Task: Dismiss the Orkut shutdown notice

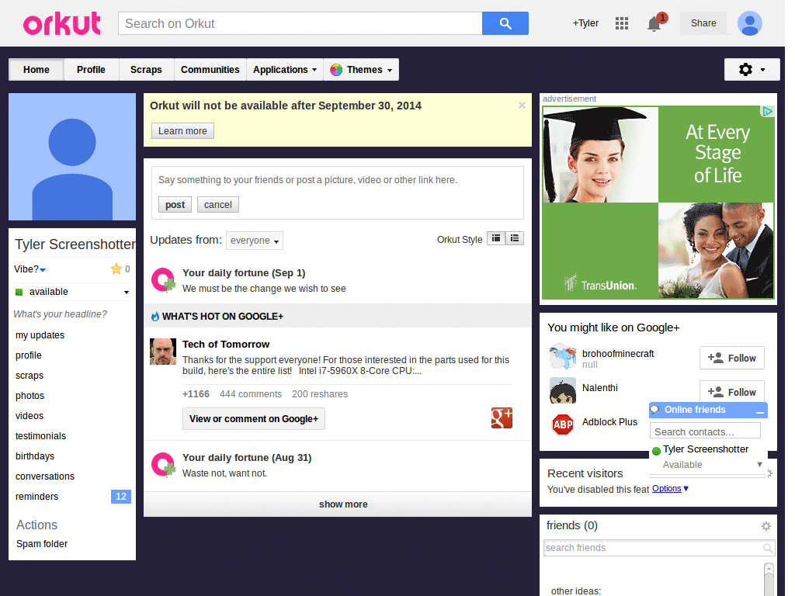Action: [522, 105]
